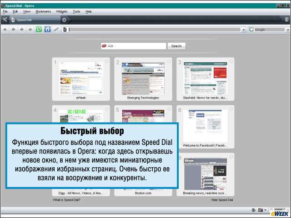The image size is (291, 218).
Task: Open the Welcome to Facebook thumbnail
Action: click(x=205, y=126)
